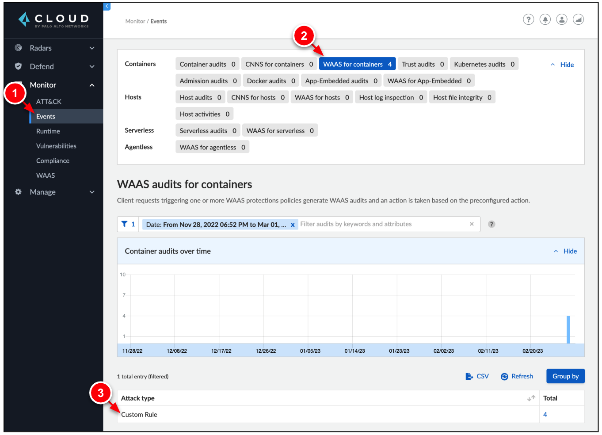Open the help question mark icon

point(528,19)
